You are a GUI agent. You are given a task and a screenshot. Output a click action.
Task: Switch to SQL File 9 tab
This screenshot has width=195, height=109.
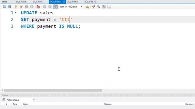click(x=73, y=2)
